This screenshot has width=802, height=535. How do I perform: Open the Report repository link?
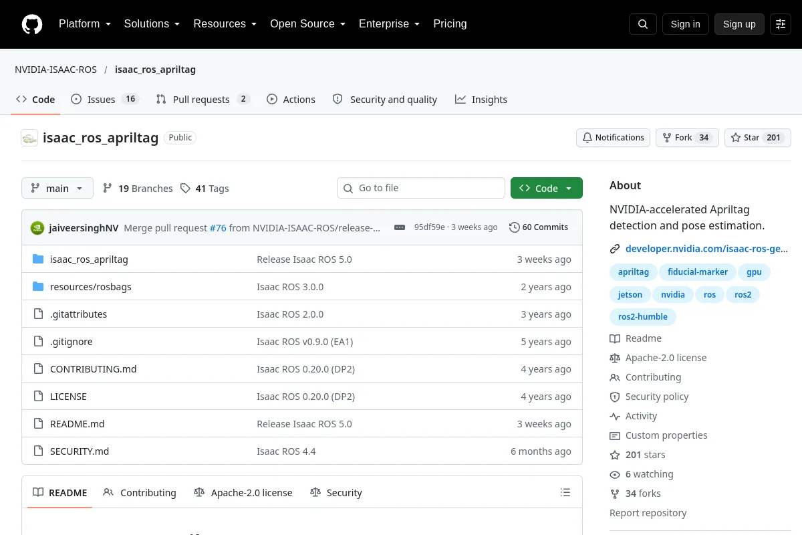(648, 513)
